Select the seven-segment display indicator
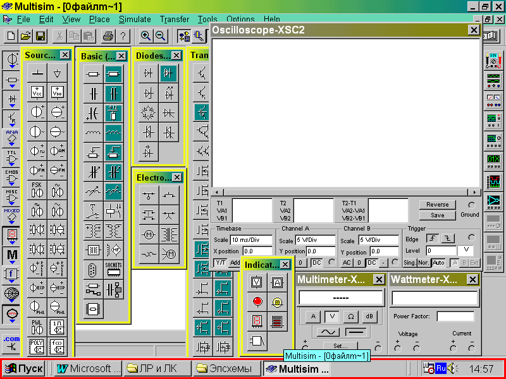Image resolution: width=506 pixels, height=379 pixels. [257, 322]
